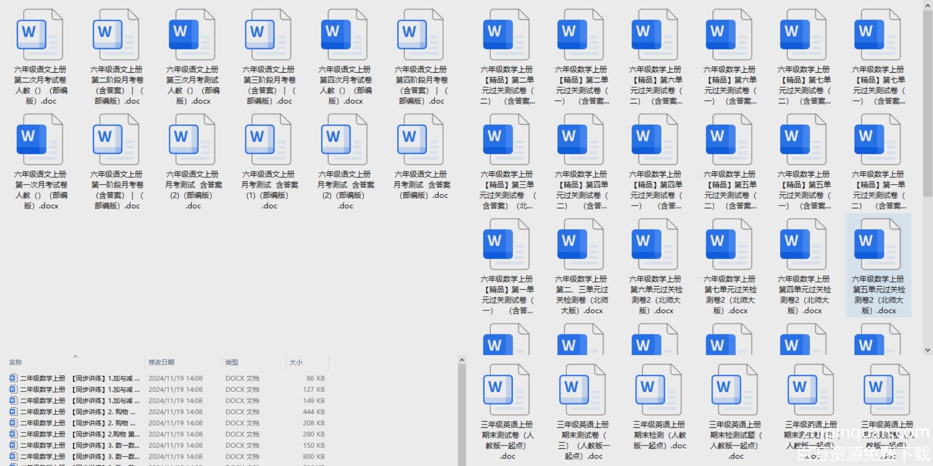Click the 类型 column header
This screenshot has height=466, width=933.
click(x=232, y=362)
